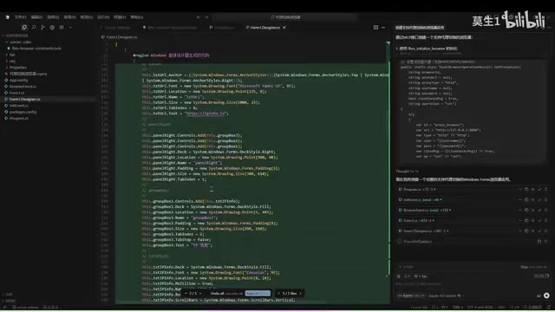Viewport: 555px width, 312px height.
Task: Switch to the Program.cs editor tab
Action: click(x=222, y=27)
